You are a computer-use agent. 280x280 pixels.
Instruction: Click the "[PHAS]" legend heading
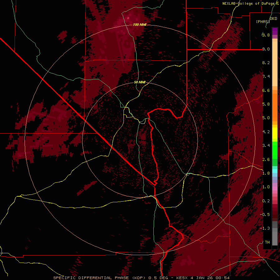click(x=263, y=21)
